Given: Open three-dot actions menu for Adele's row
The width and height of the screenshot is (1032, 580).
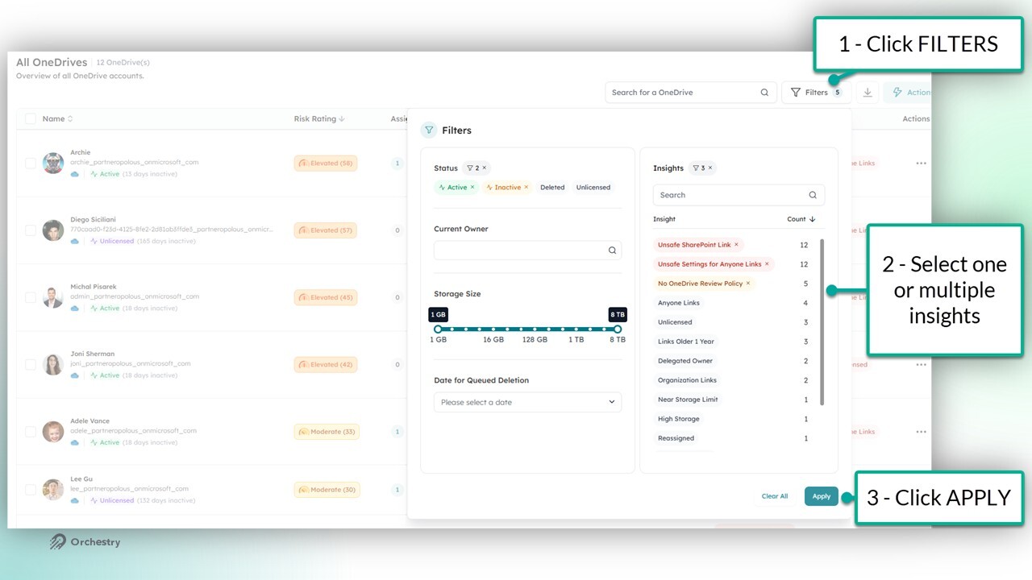Looking at the screenshot, I should (921, 432).
